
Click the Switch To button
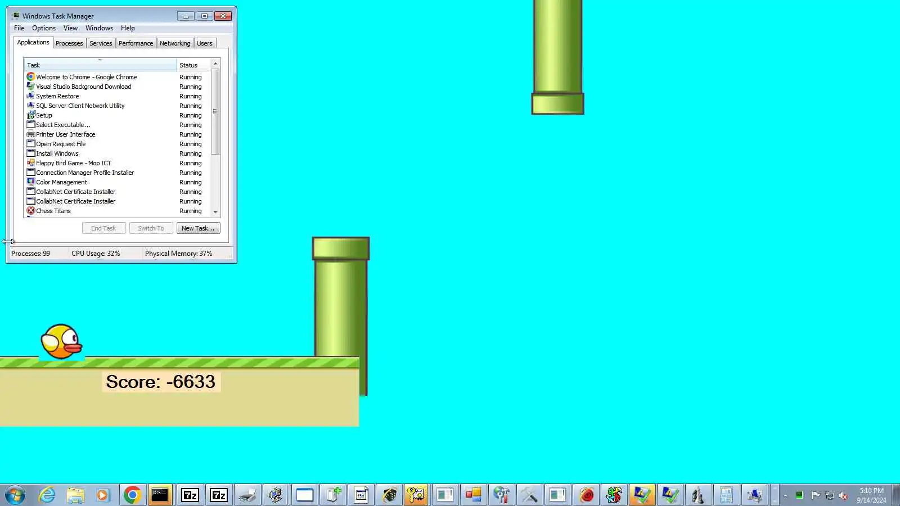pyautogui.click(x=151, y=228)
